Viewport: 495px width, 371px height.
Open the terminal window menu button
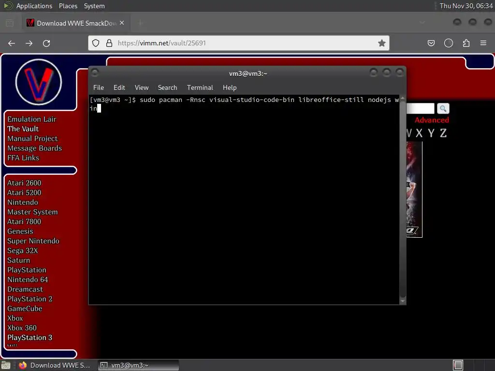[x=95, y=72]
